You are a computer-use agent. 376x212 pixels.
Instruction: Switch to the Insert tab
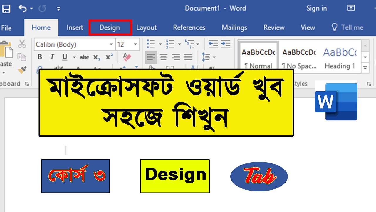(75, 28)
